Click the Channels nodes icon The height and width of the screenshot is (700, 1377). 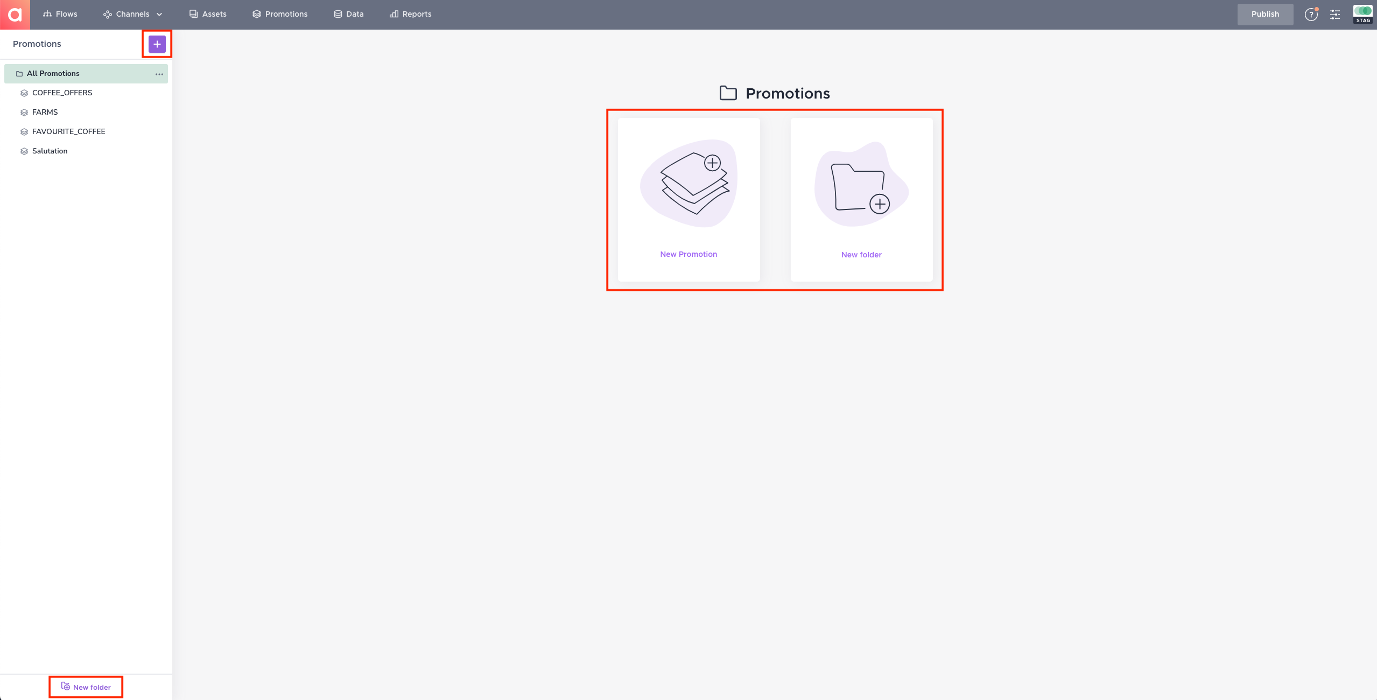coord(108,15)
